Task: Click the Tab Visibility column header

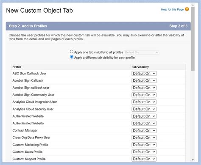Action: [x=140, y=67]
